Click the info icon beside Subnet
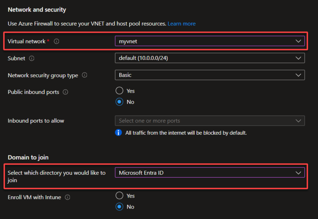 point(32,59)
